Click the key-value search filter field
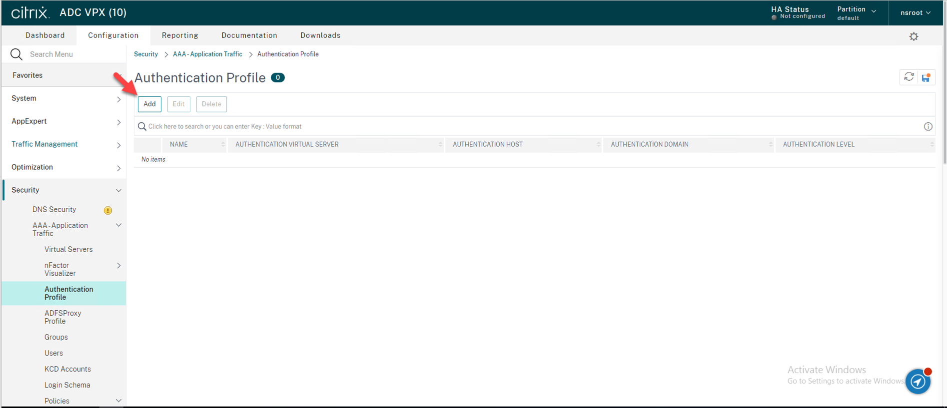947x408 pixels. tap(530, 126)
